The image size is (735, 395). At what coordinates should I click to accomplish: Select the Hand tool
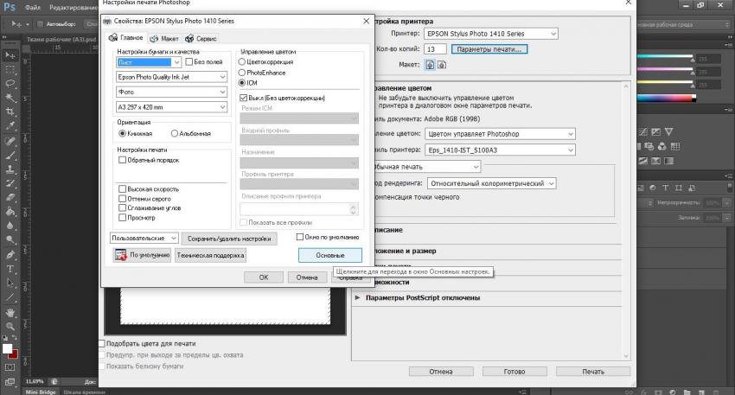[x=10, y=312]
